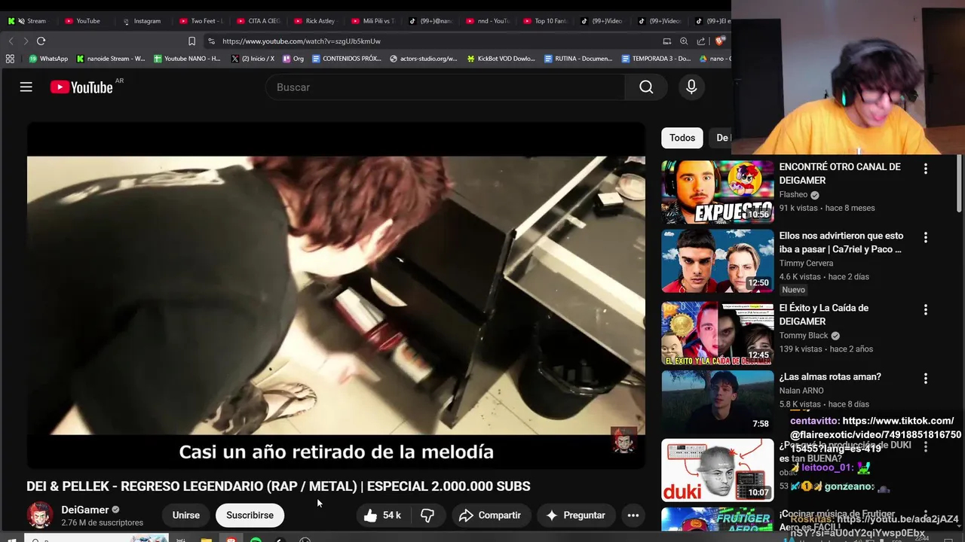Switch to the Two Feet browser tab

point(201,21)
